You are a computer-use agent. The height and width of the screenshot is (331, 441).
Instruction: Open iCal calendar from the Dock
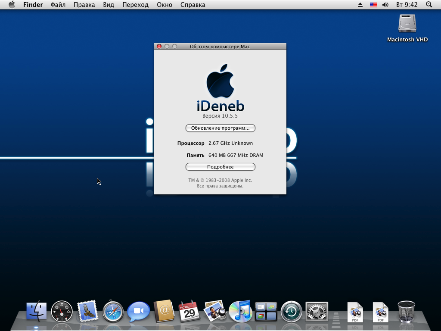189,311
